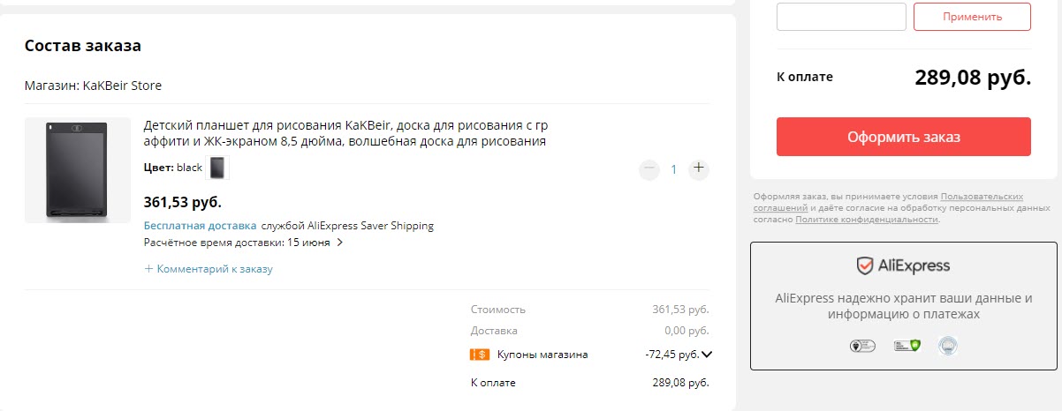Open the Политике конфиденциальности link

click(866, 220)
